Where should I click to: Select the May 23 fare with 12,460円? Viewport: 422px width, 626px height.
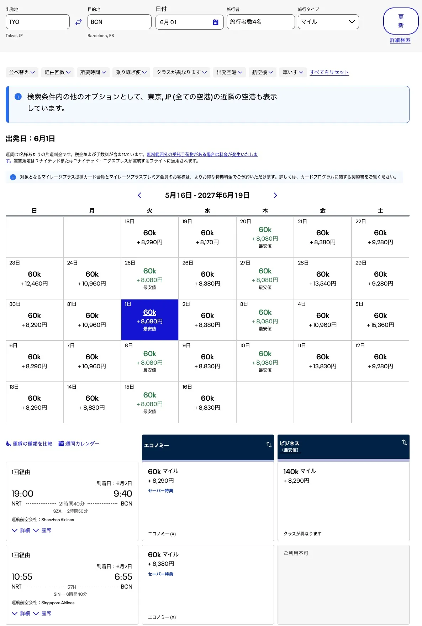pyautogui.click(x=35, y=278)
